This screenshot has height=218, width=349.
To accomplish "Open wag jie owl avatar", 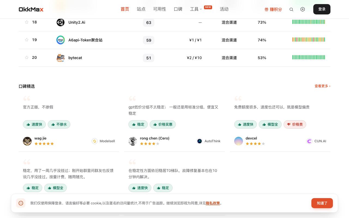I will click(27, 141).
